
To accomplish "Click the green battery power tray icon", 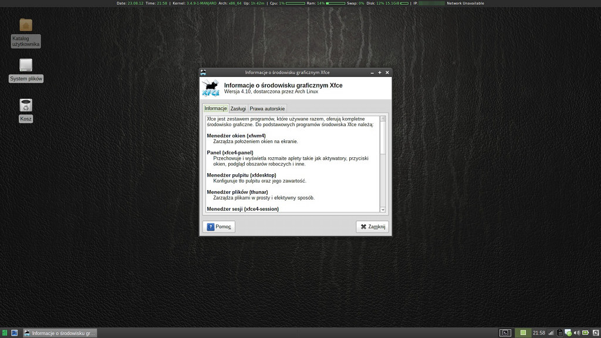I will tap(585, 333).
